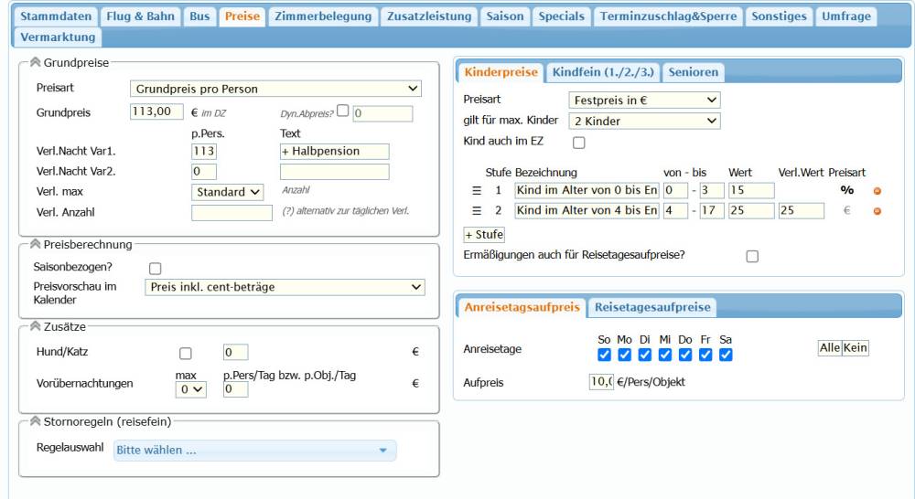This screenshot has height=499, width=915.
Task: Open the Grundpreis pro Person Preisart dropdown
Action: 275,89
